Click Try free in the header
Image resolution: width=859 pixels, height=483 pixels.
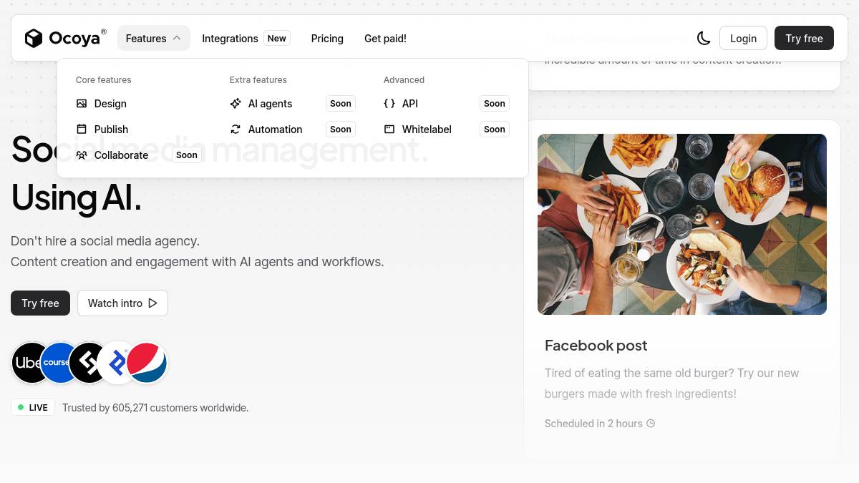tap(804, 38)
